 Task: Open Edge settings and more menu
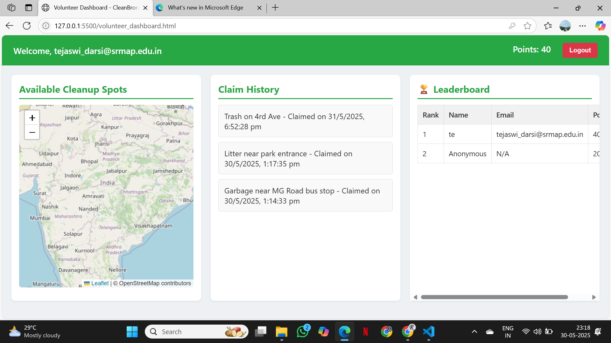coord(582,26)
